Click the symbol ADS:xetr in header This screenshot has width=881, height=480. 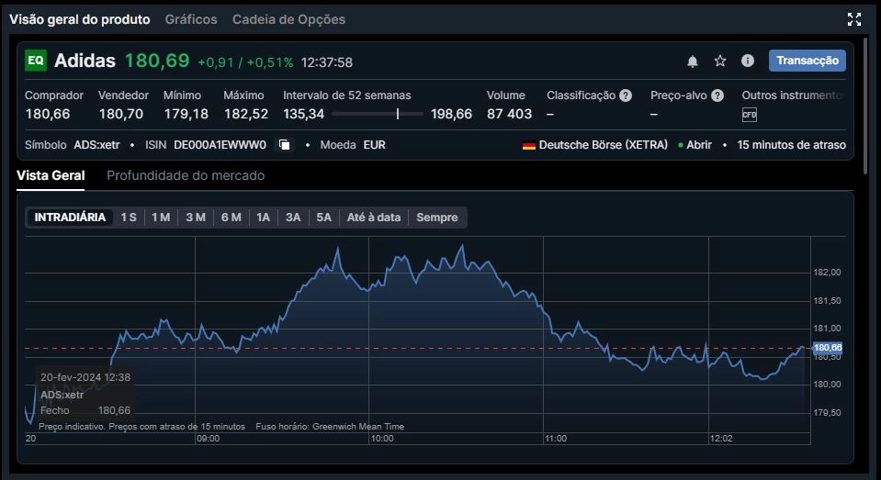(96, 145)
